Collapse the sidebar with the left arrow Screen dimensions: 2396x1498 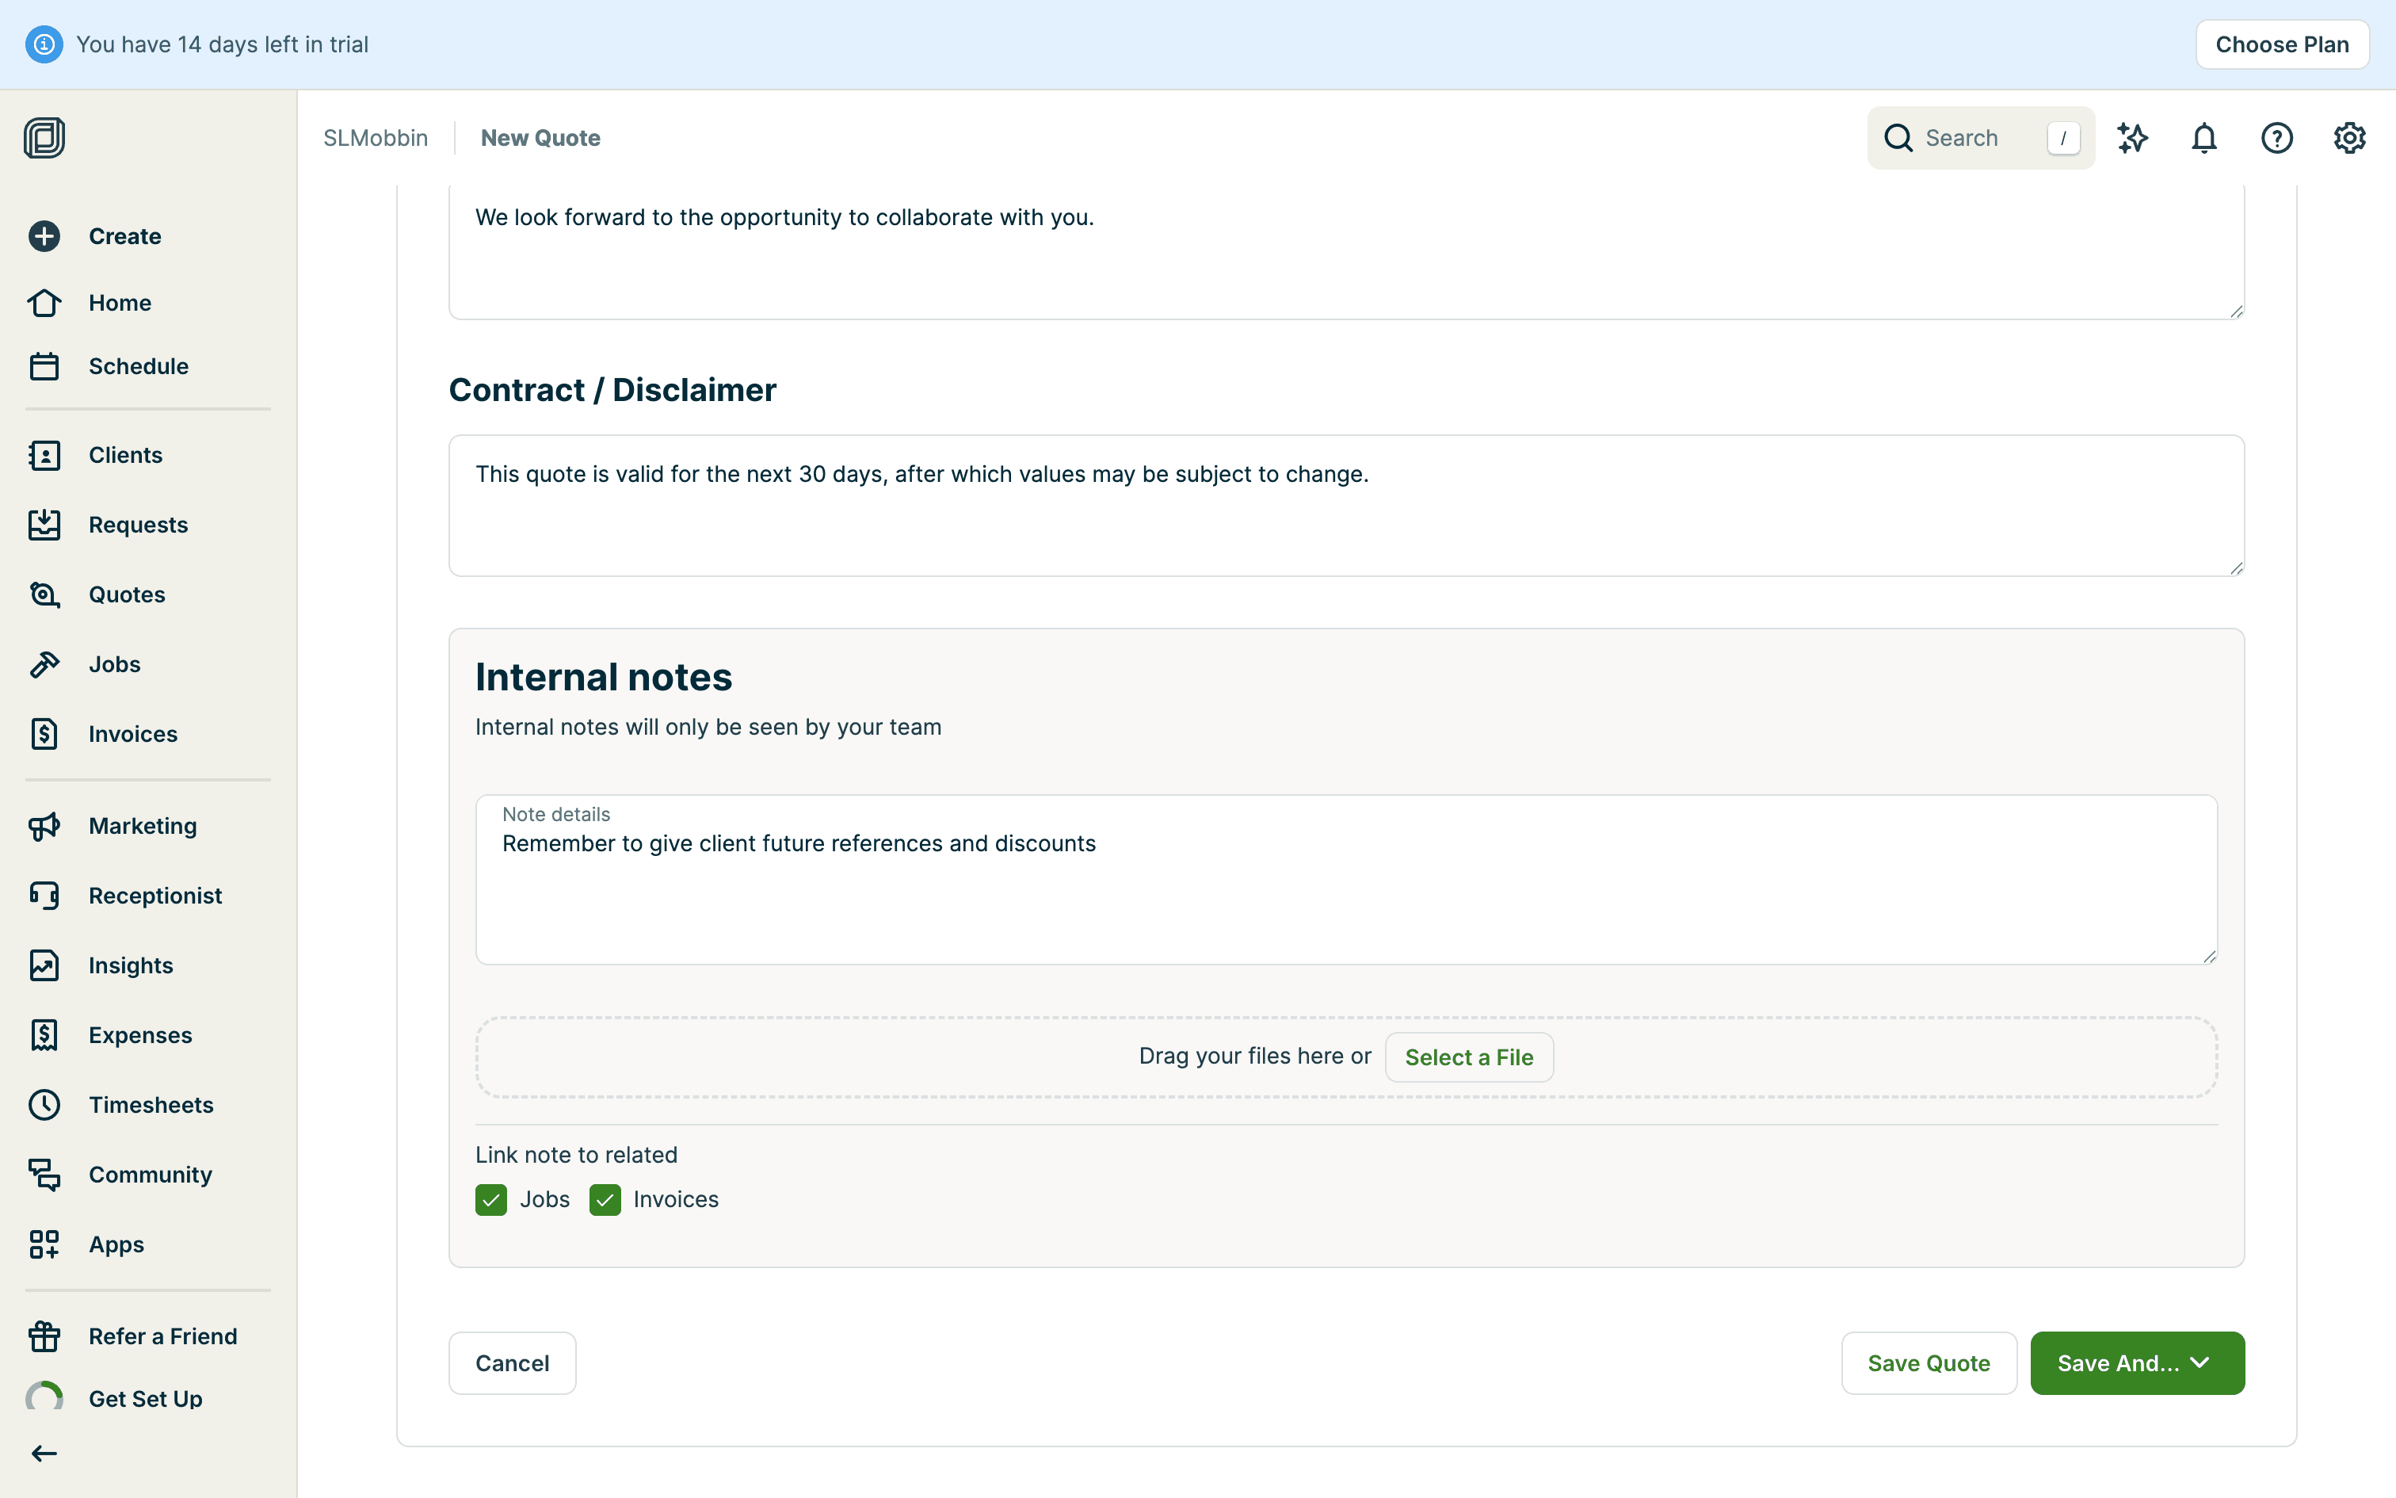(44, 1454)
